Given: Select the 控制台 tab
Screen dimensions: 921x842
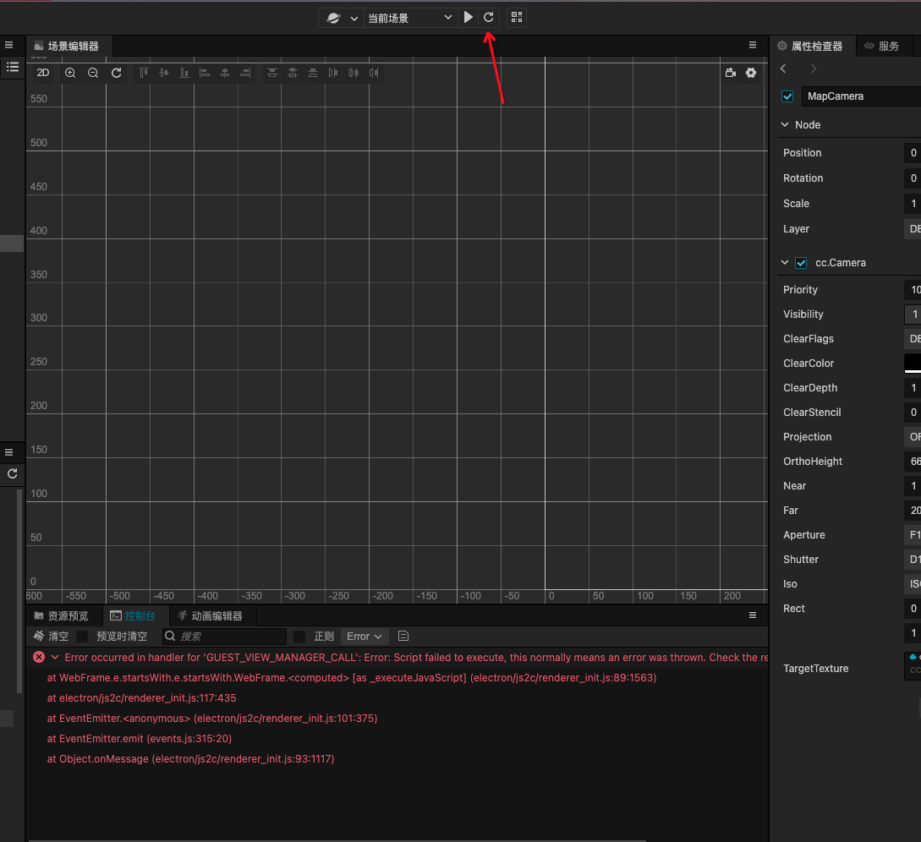Looking at the screenshot, I should (x=134, y=616).
